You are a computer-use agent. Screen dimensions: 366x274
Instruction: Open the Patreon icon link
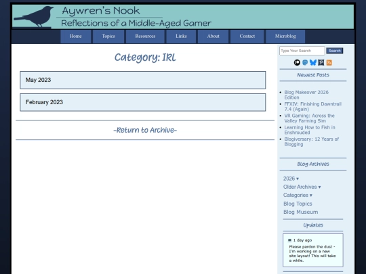(x=297, y=62)
